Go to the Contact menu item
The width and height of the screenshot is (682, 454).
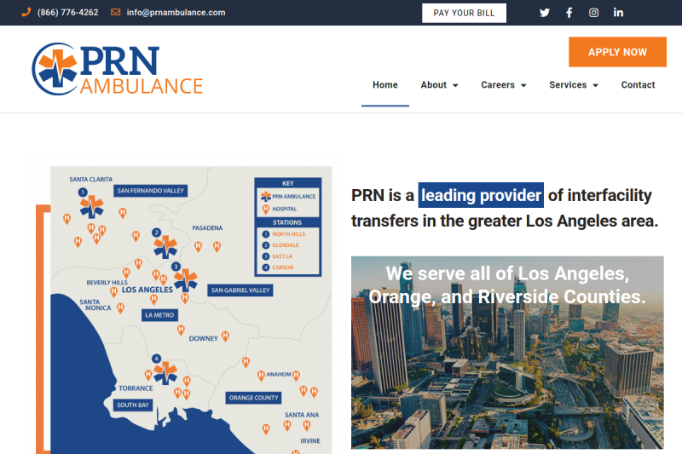pyautogui.click(x=638, y=84)
